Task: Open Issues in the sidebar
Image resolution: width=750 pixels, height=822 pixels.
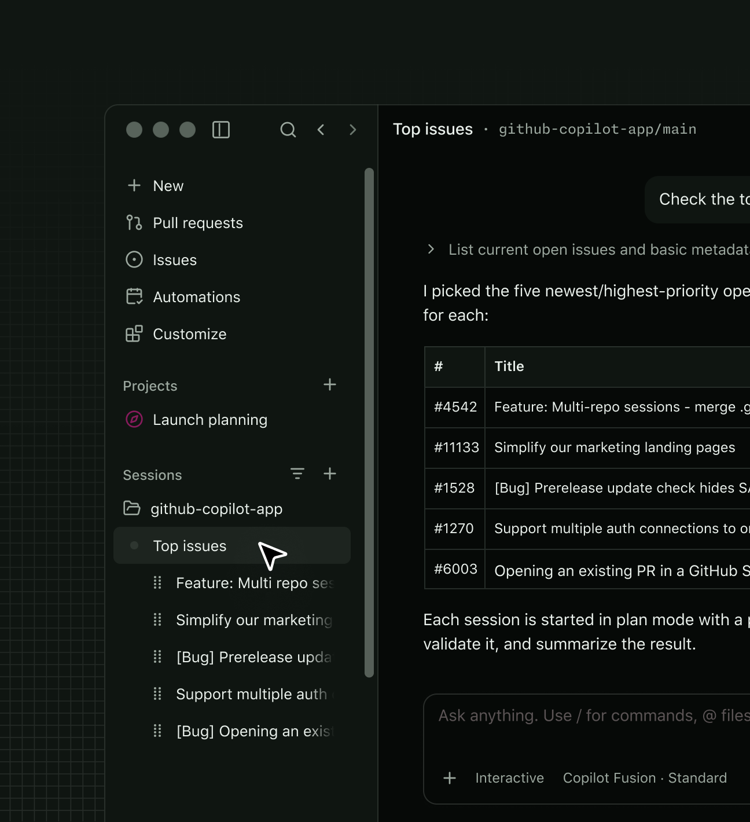Action: coord(232,259)
